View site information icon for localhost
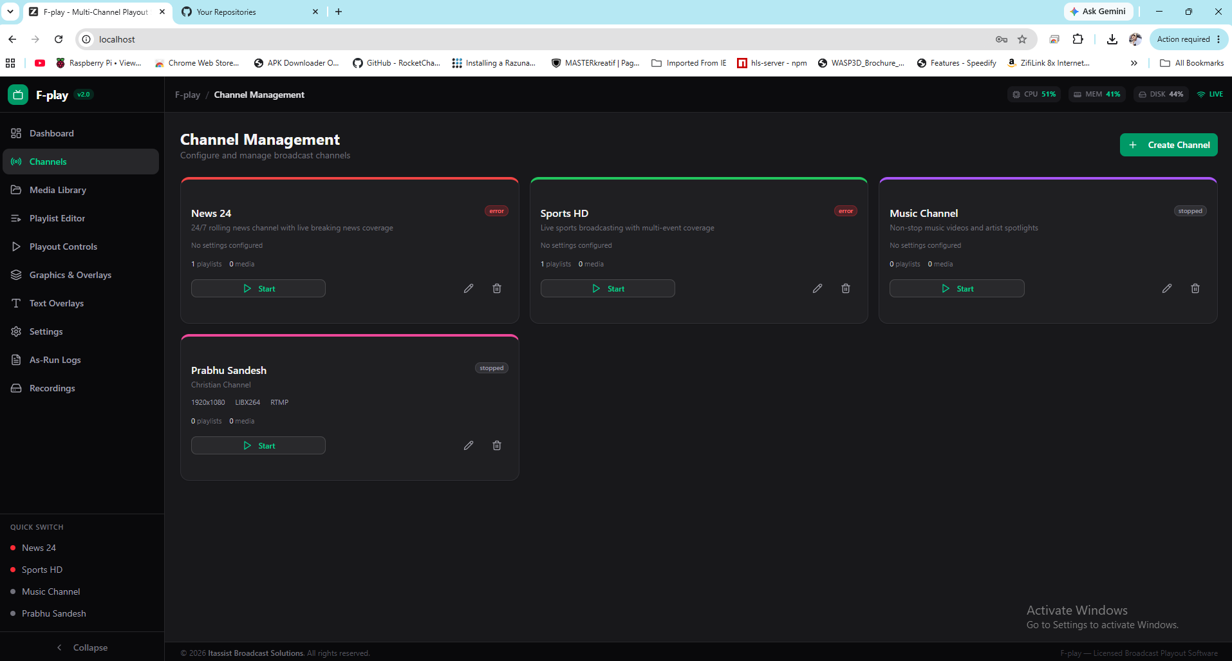 86,39
